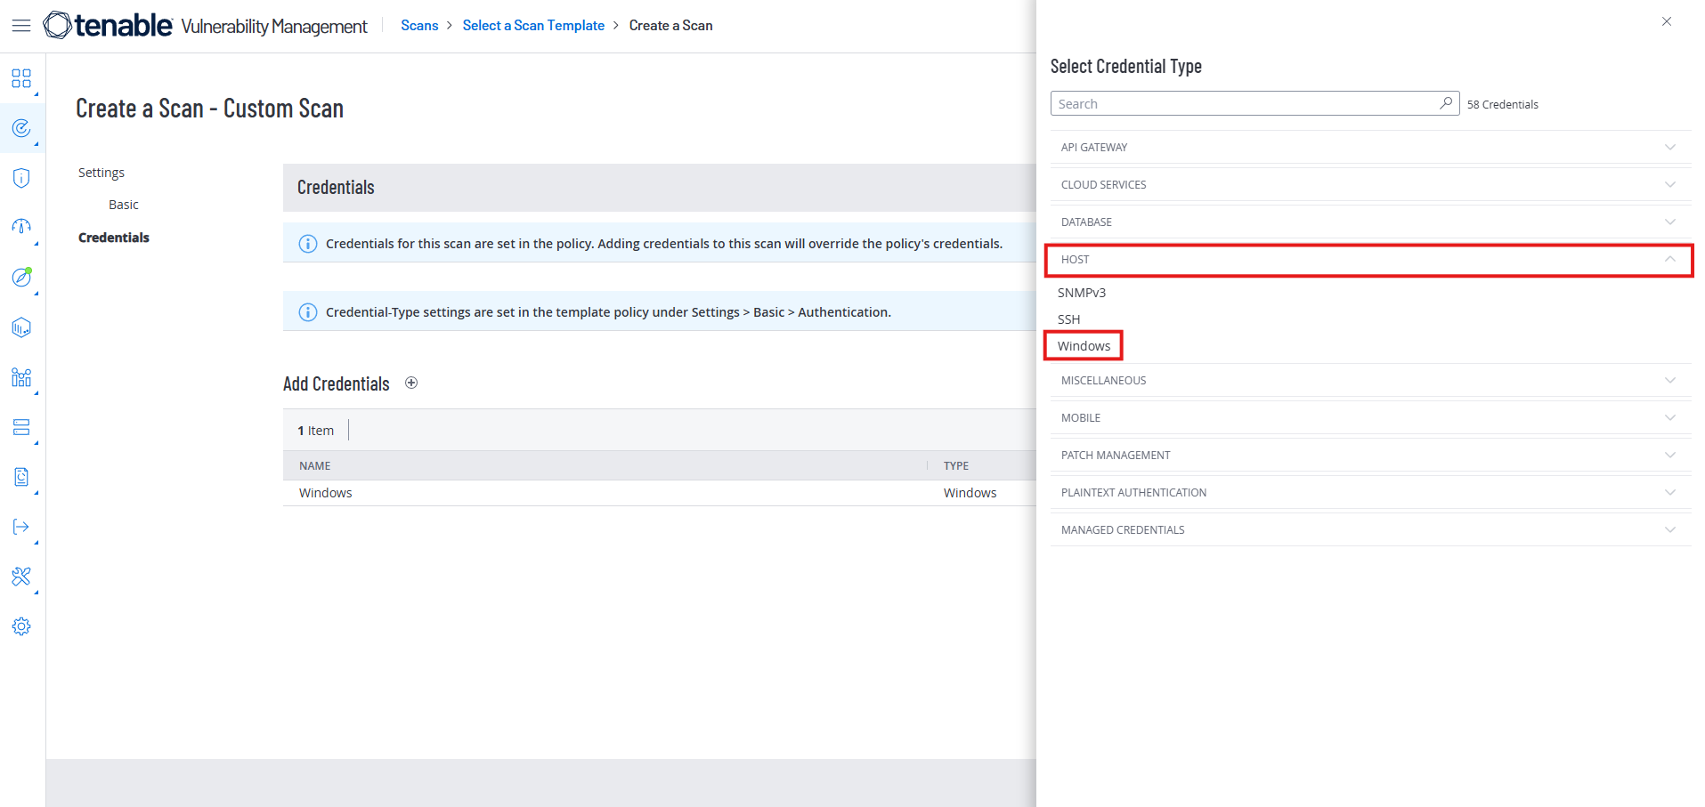Expand the Patch Management category
Image resolution: width=1705 pixels, height=807 pixels.
coord(1369,456)
